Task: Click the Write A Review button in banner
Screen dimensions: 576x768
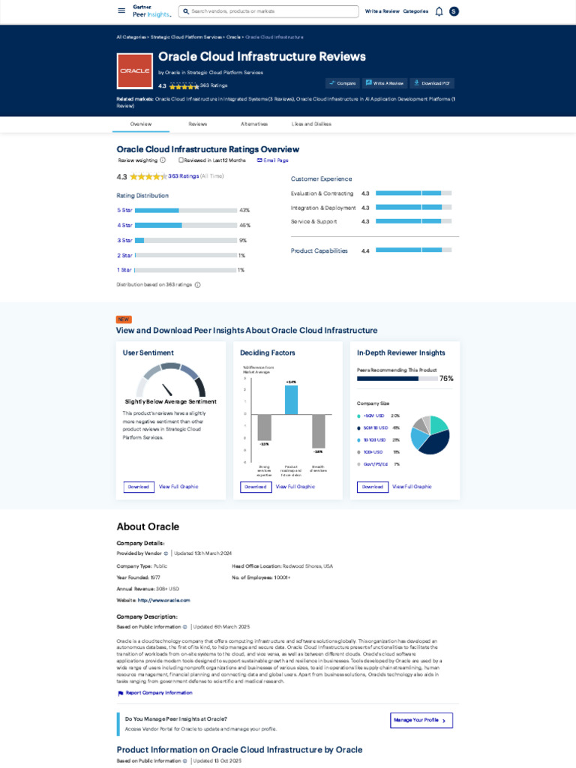Action: pos(385,83)
